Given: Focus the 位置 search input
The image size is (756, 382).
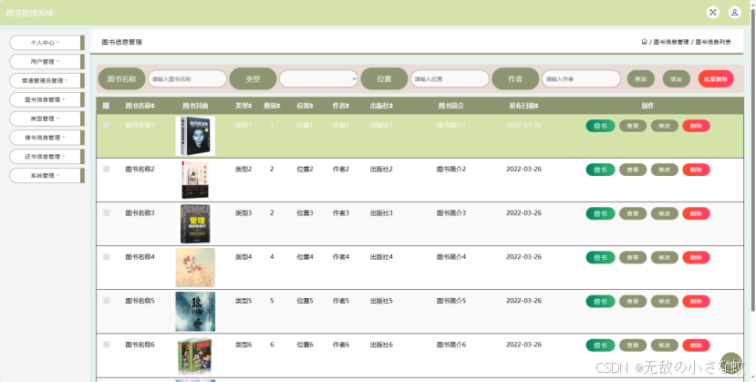Looking at the screenshot, I should 450,78.
